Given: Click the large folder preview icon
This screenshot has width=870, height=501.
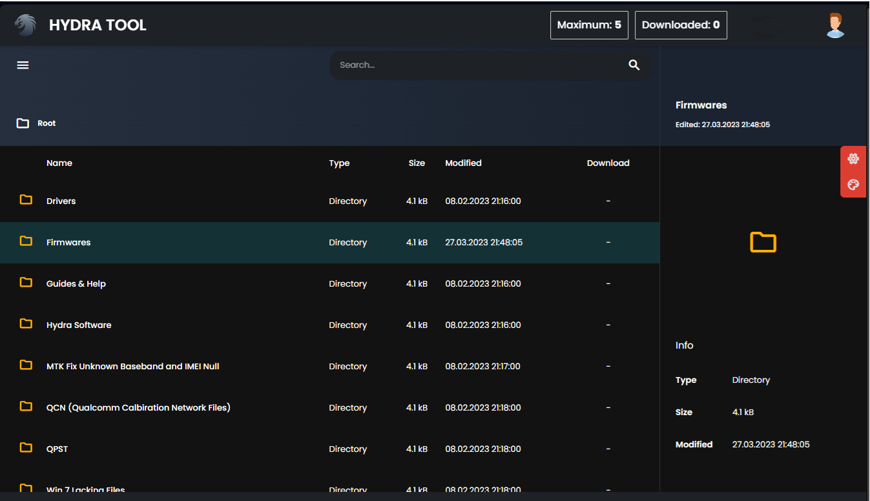Looking at the screenshot, I should click(763, 243).
